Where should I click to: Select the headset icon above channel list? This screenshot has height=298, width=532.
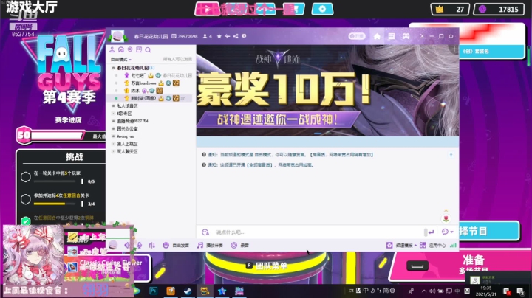(x=121, y=49)
